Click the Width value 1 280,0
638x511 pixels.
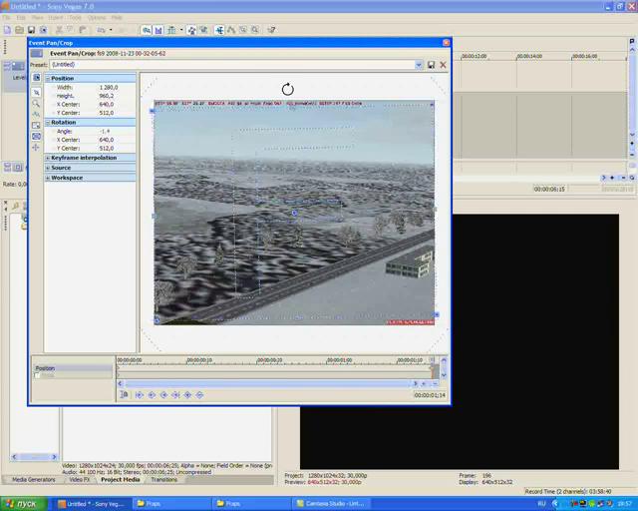coord(109,87)
